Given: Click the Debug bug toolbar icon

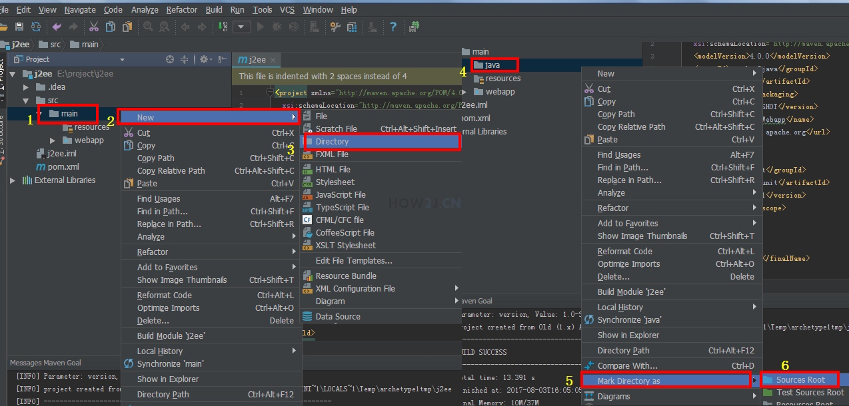Looking at the screenshot, I should 277,27.
